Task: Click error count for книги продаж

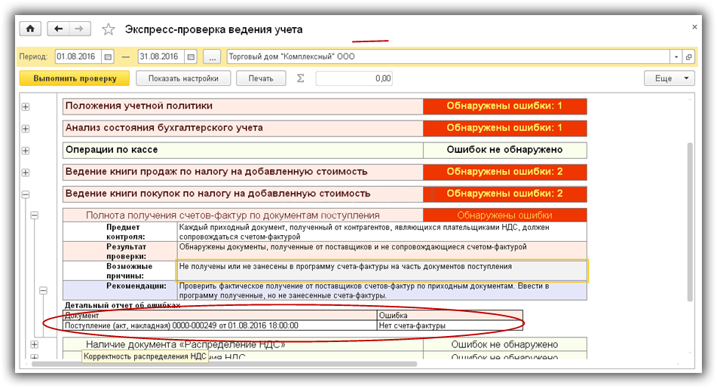Action: point(505,172)
